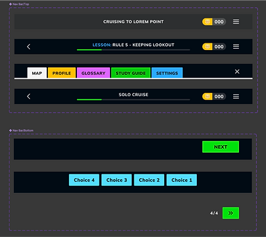
Task: Open hamburger menu in Cruising to Lorem Point bar
Action: [x=236, y=22]
